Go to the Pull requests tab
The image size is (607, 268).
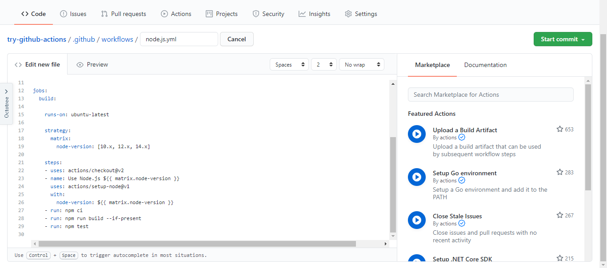click(x=124, y=14)
